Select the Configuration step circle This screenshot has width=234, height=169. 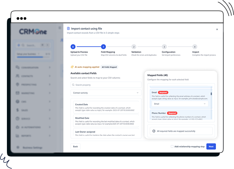(x=164, y=47)
